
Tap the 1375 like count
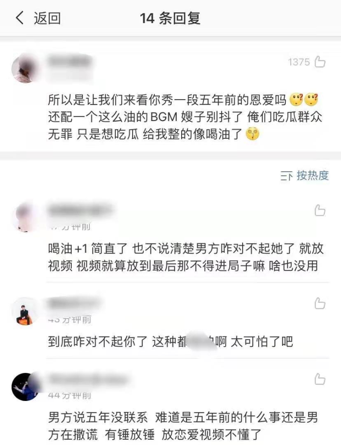(x=299, y=62)
